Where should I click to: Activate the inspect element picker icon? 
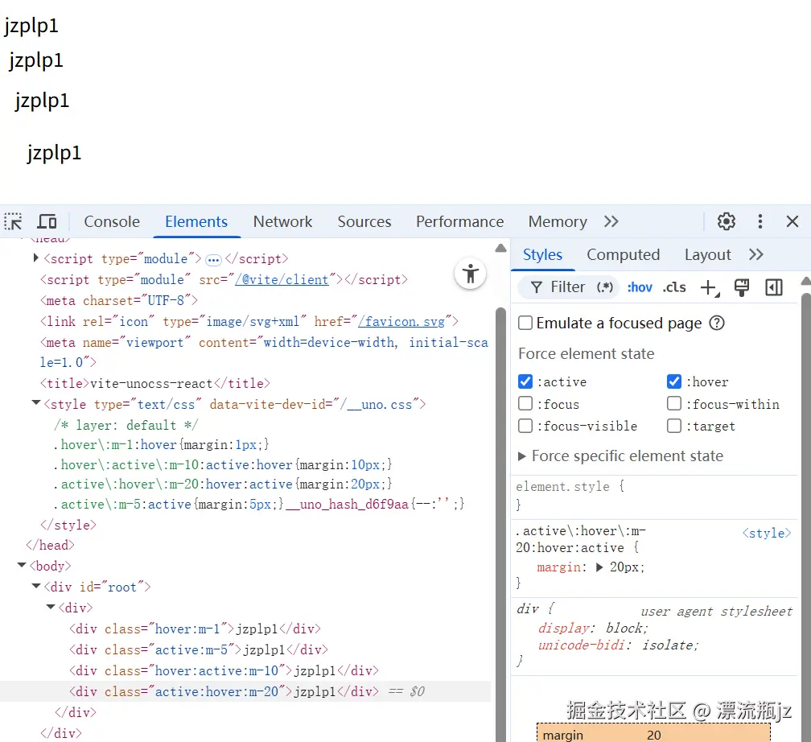(14, 221)
